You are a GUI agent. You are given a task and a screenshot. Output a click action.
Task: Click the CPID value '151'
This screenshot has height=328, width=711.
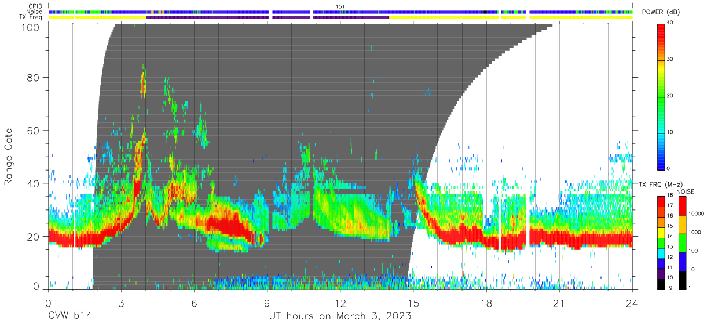tap(340, 6)
